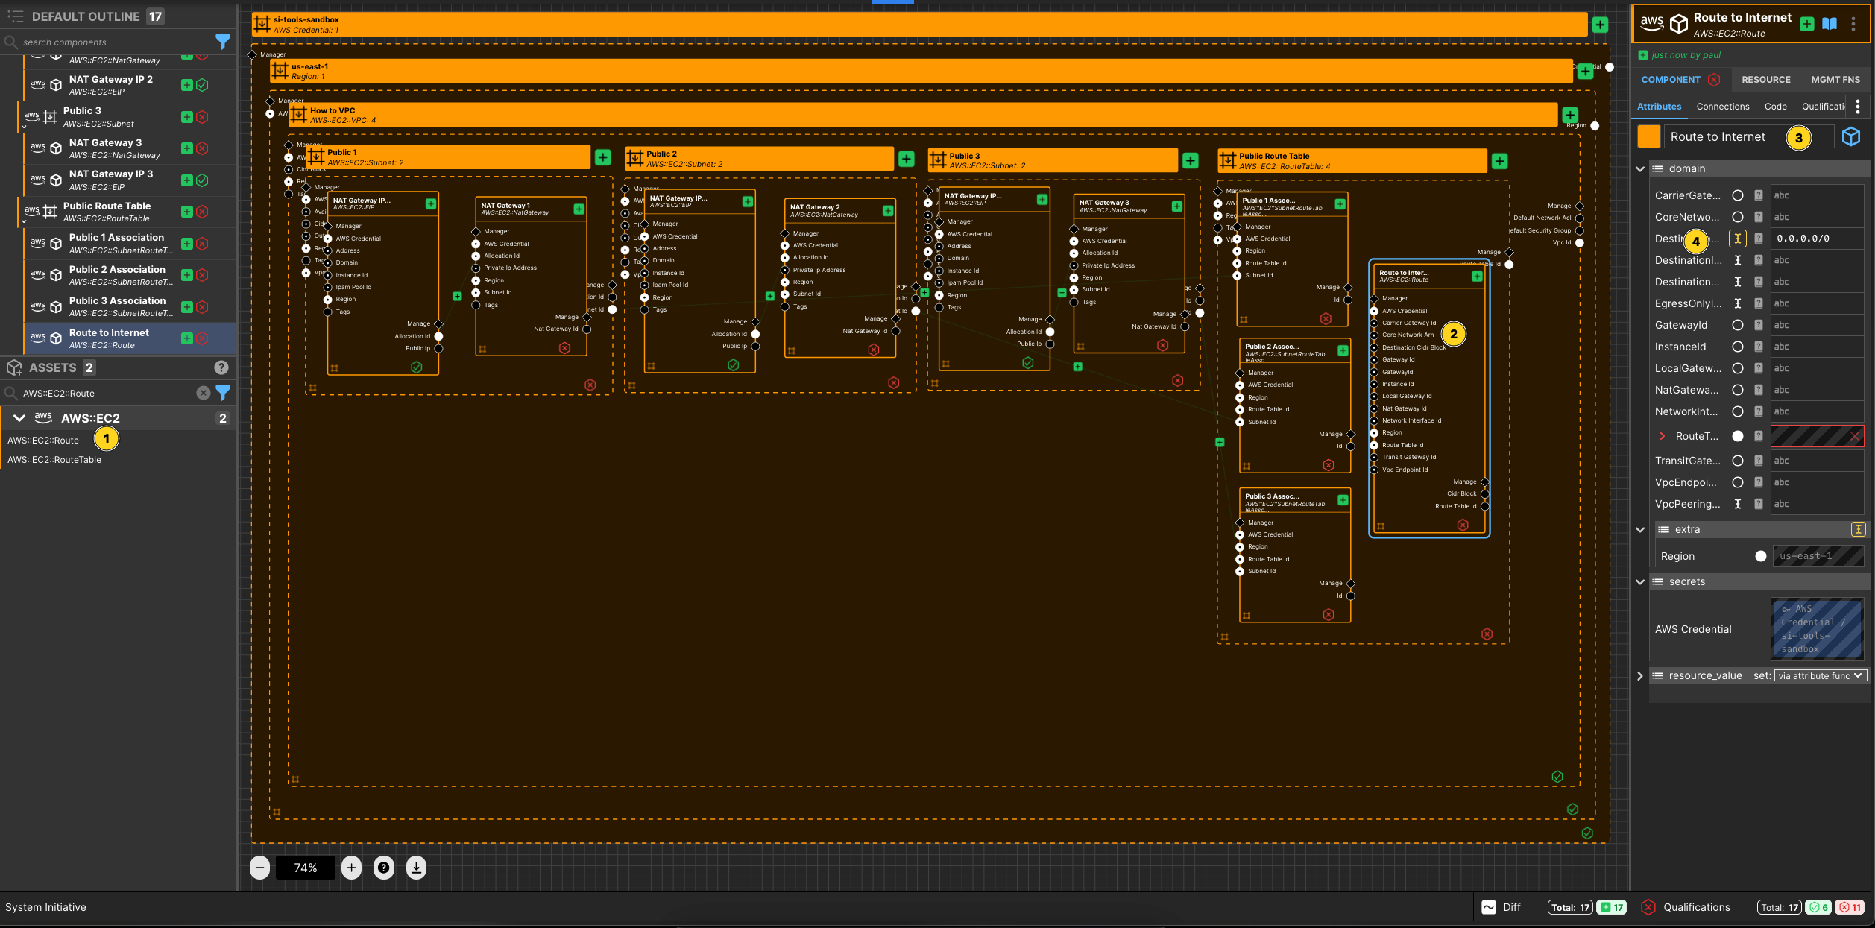Open the 'via attribute func' dropdown

click(1819, 676)
